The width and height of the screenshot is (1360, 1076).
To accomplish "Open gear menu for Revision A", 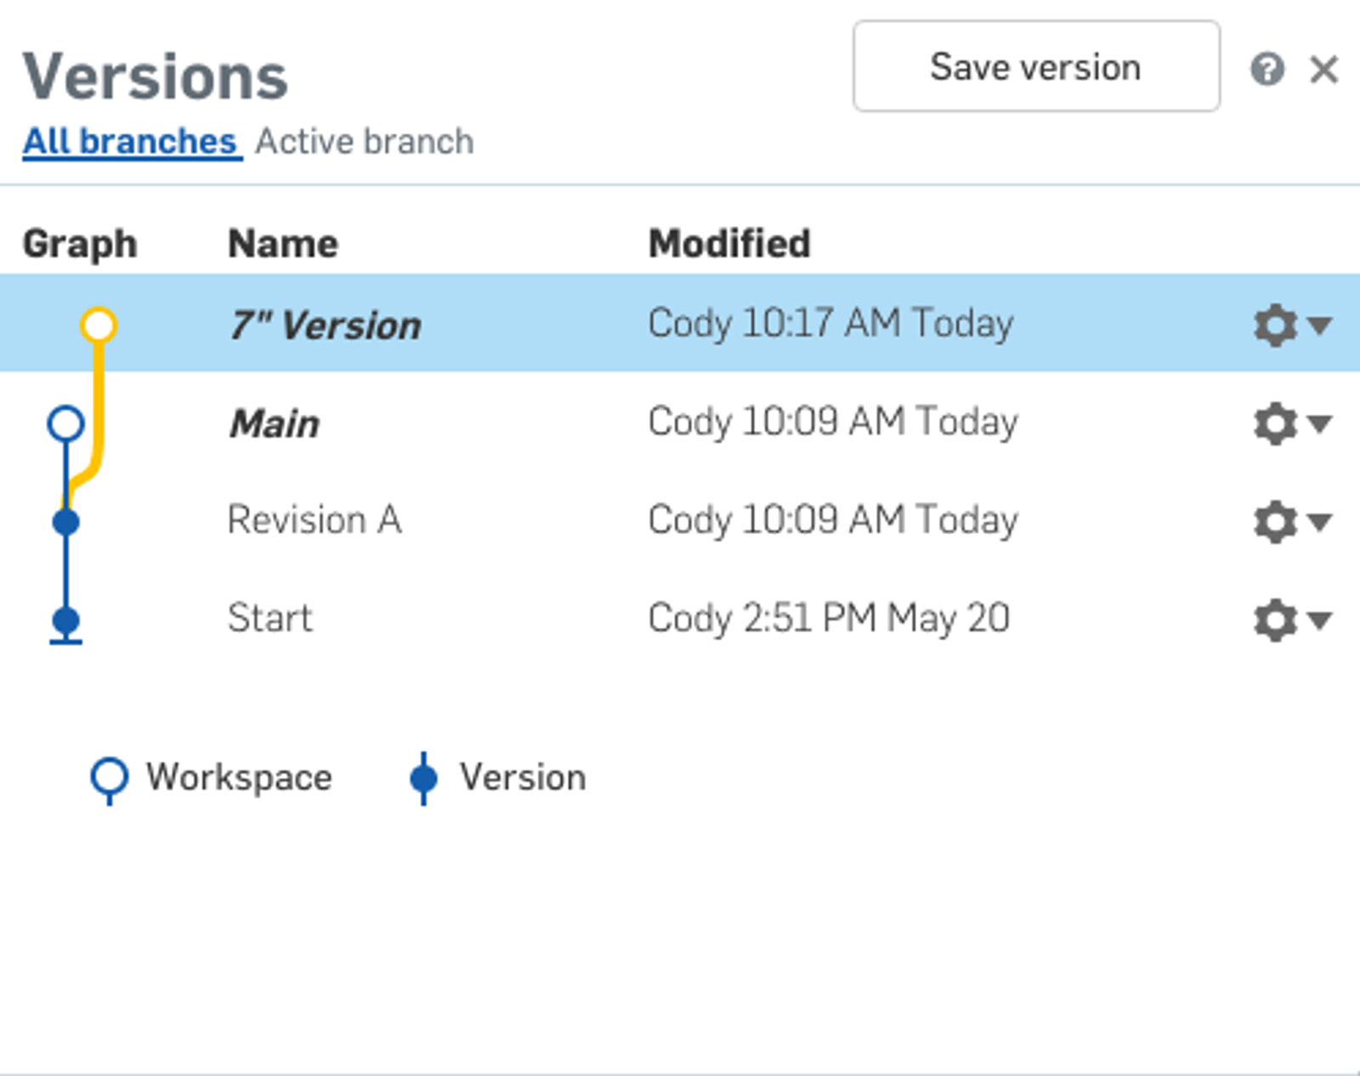I will pyautogui.click(x=1290, y=521).
